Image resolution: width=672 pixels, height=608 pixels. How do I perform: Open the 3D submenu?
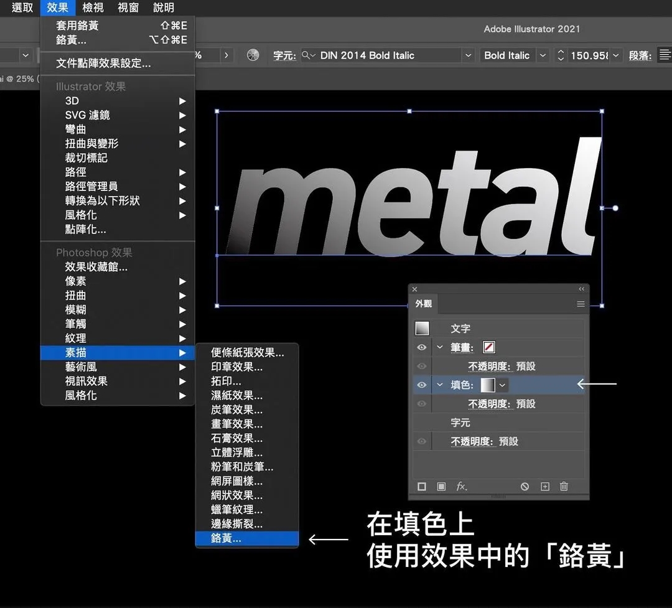point(118,101)
